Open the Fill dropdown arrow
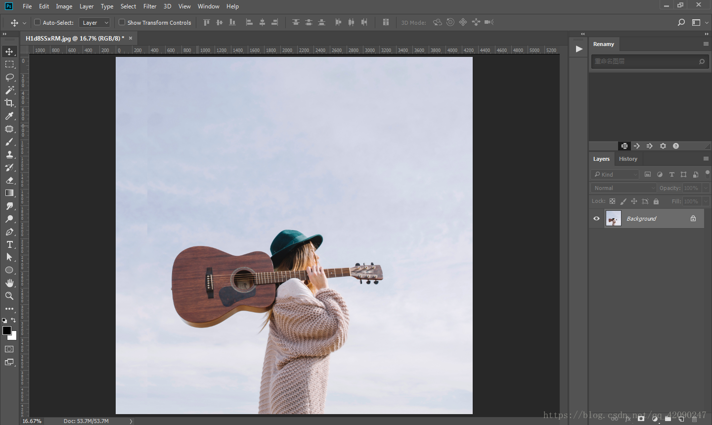 click(706, 201)
